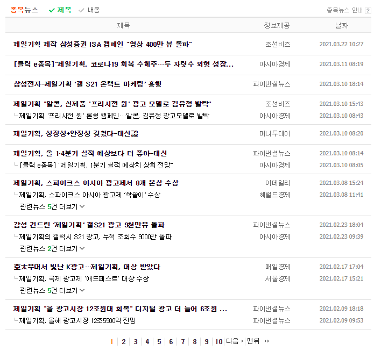Go to page 4

[x=147, y=342]
